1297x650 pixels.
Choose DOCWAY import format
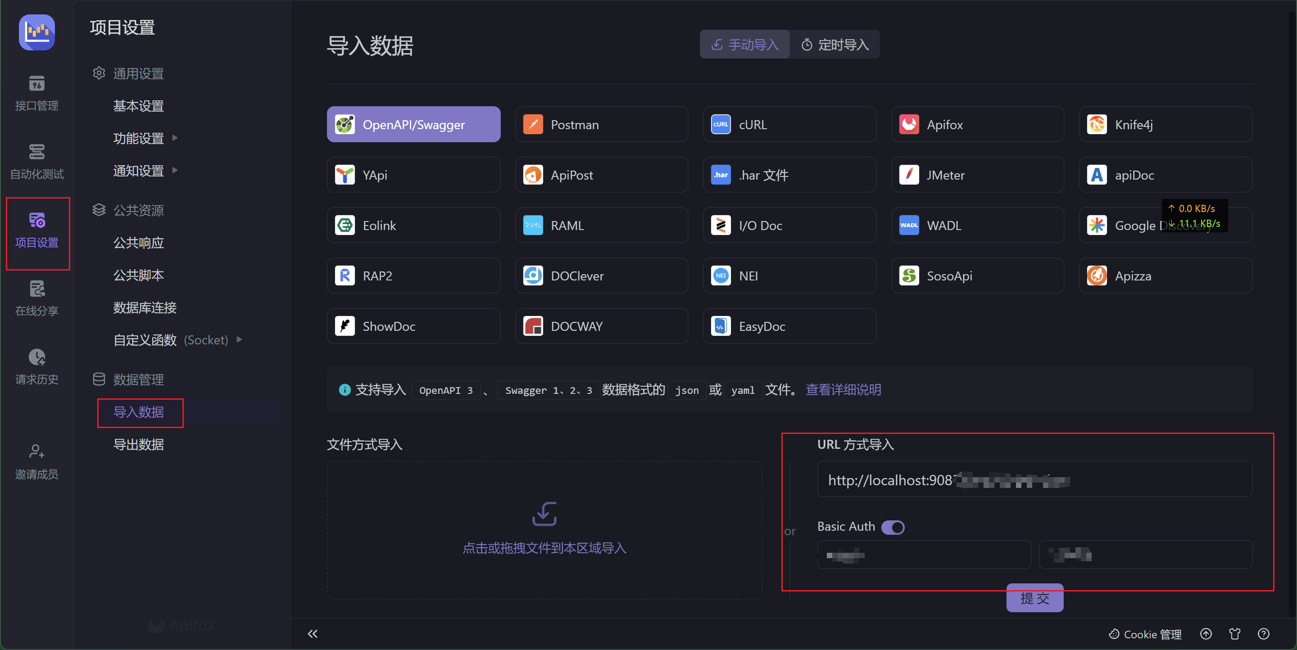[x=602, y=325]
